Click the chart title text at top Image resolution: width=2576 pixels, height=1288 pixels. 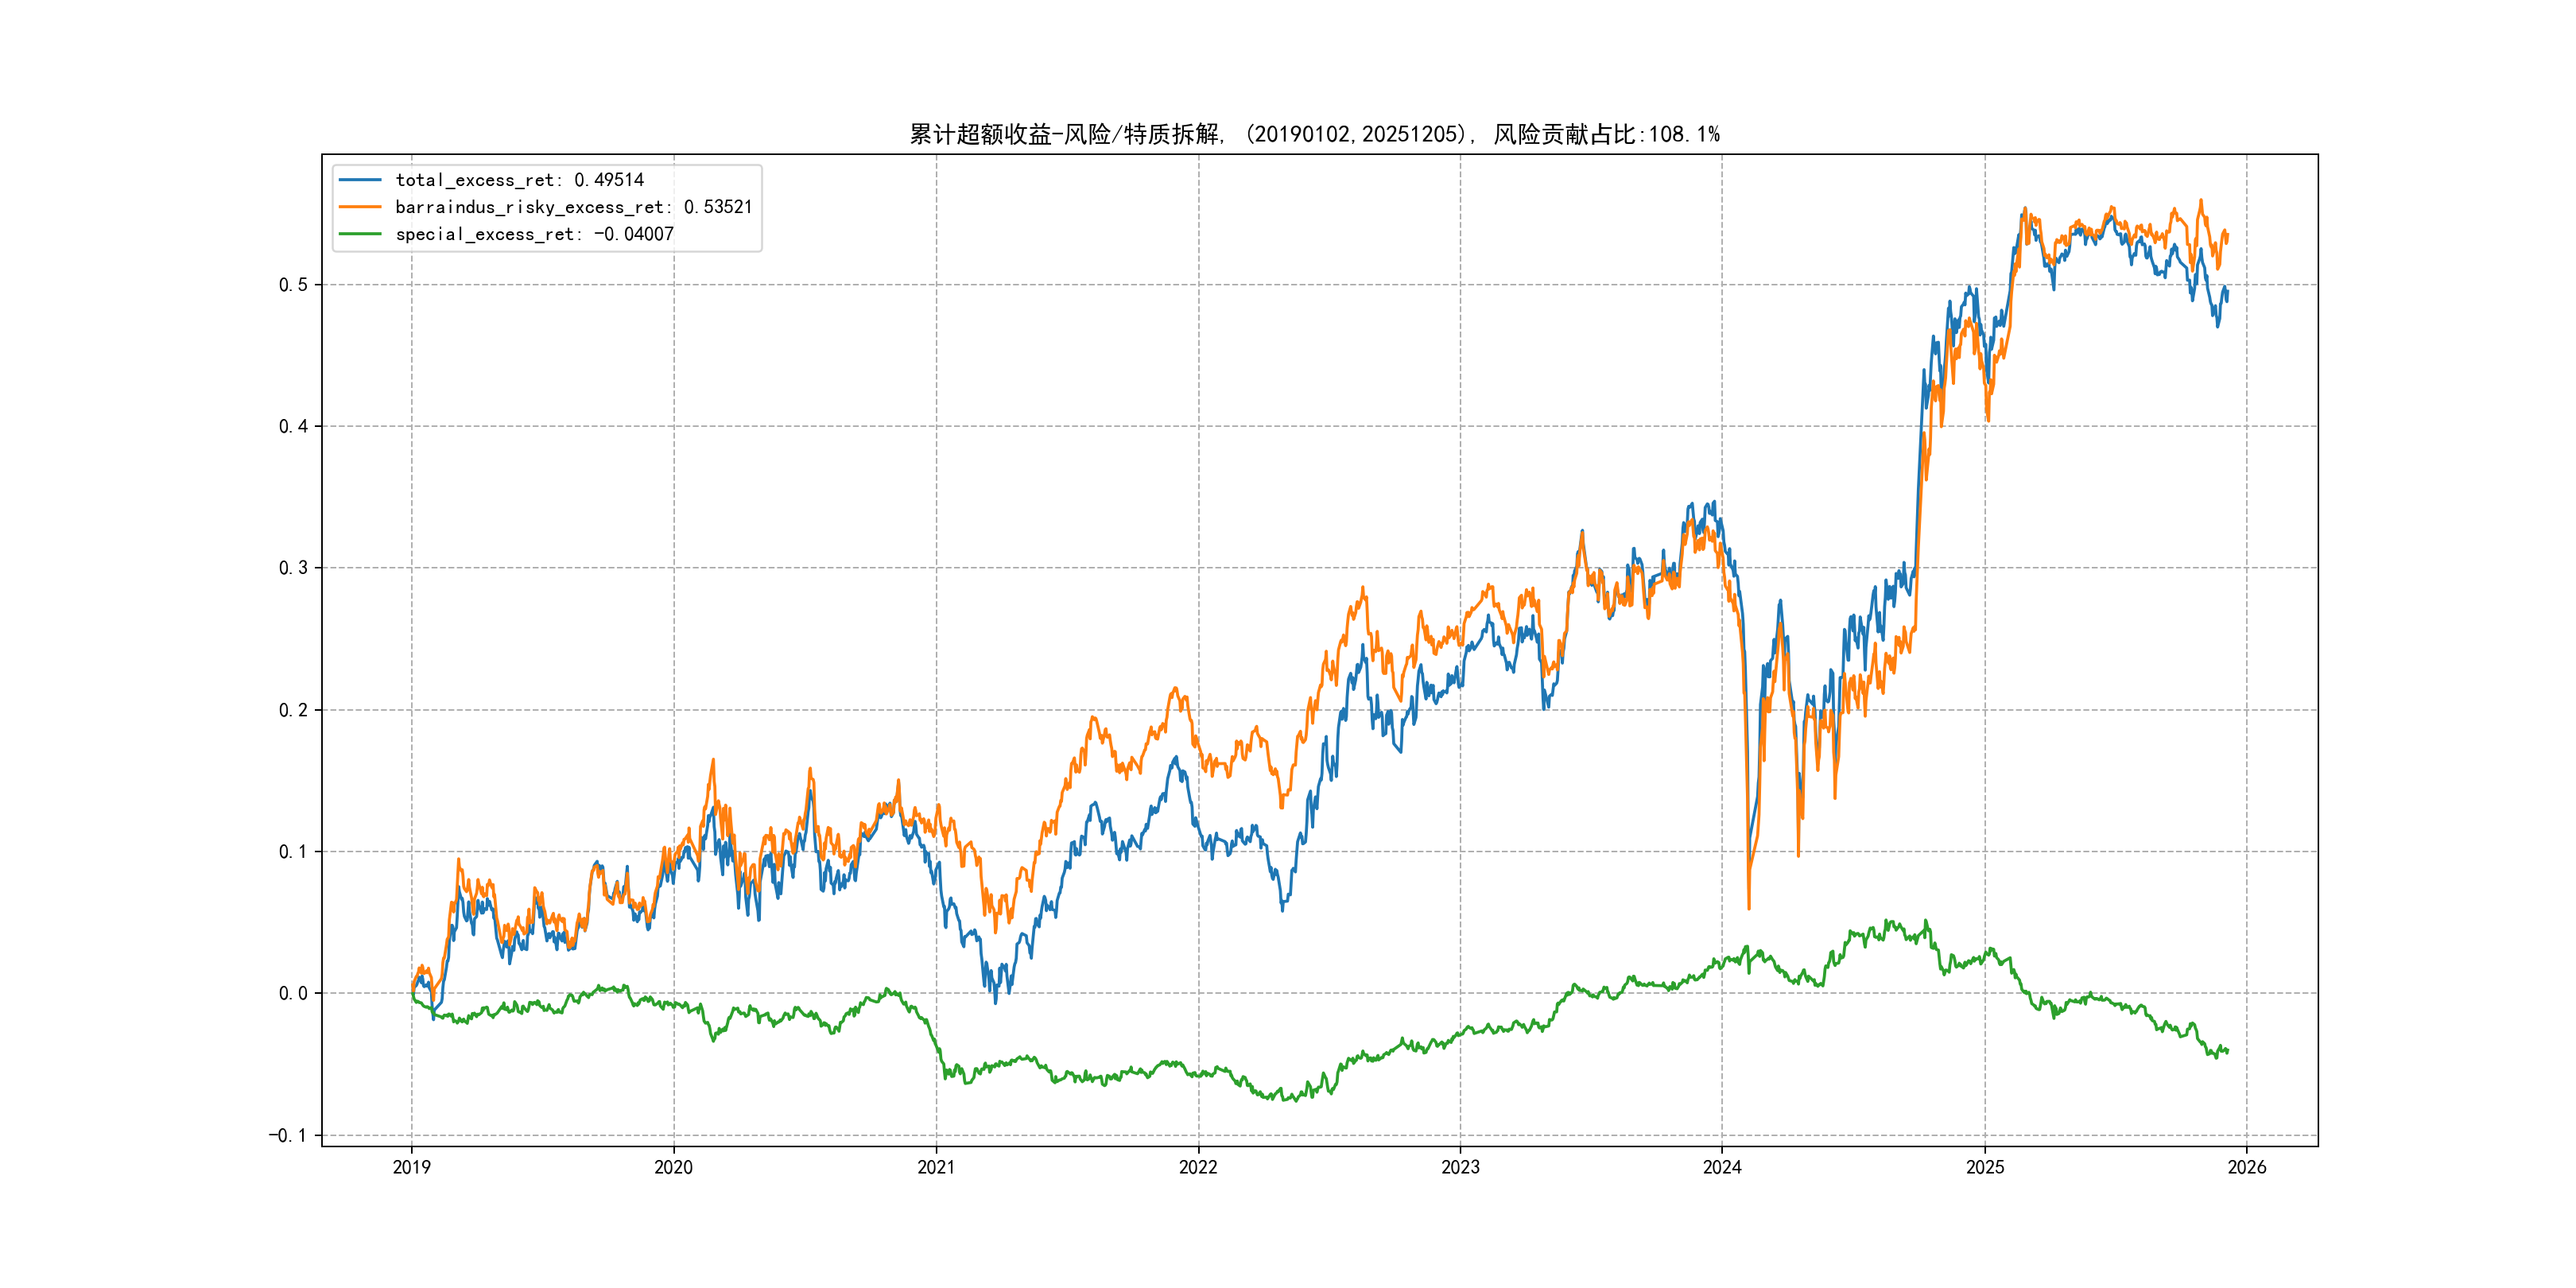click(x=1314, y=134)
